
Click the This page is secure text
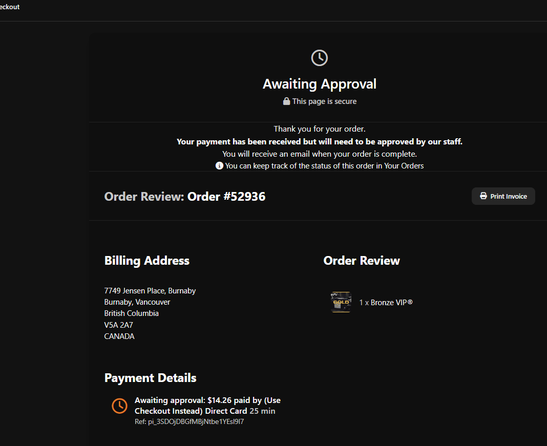point(324,101)
